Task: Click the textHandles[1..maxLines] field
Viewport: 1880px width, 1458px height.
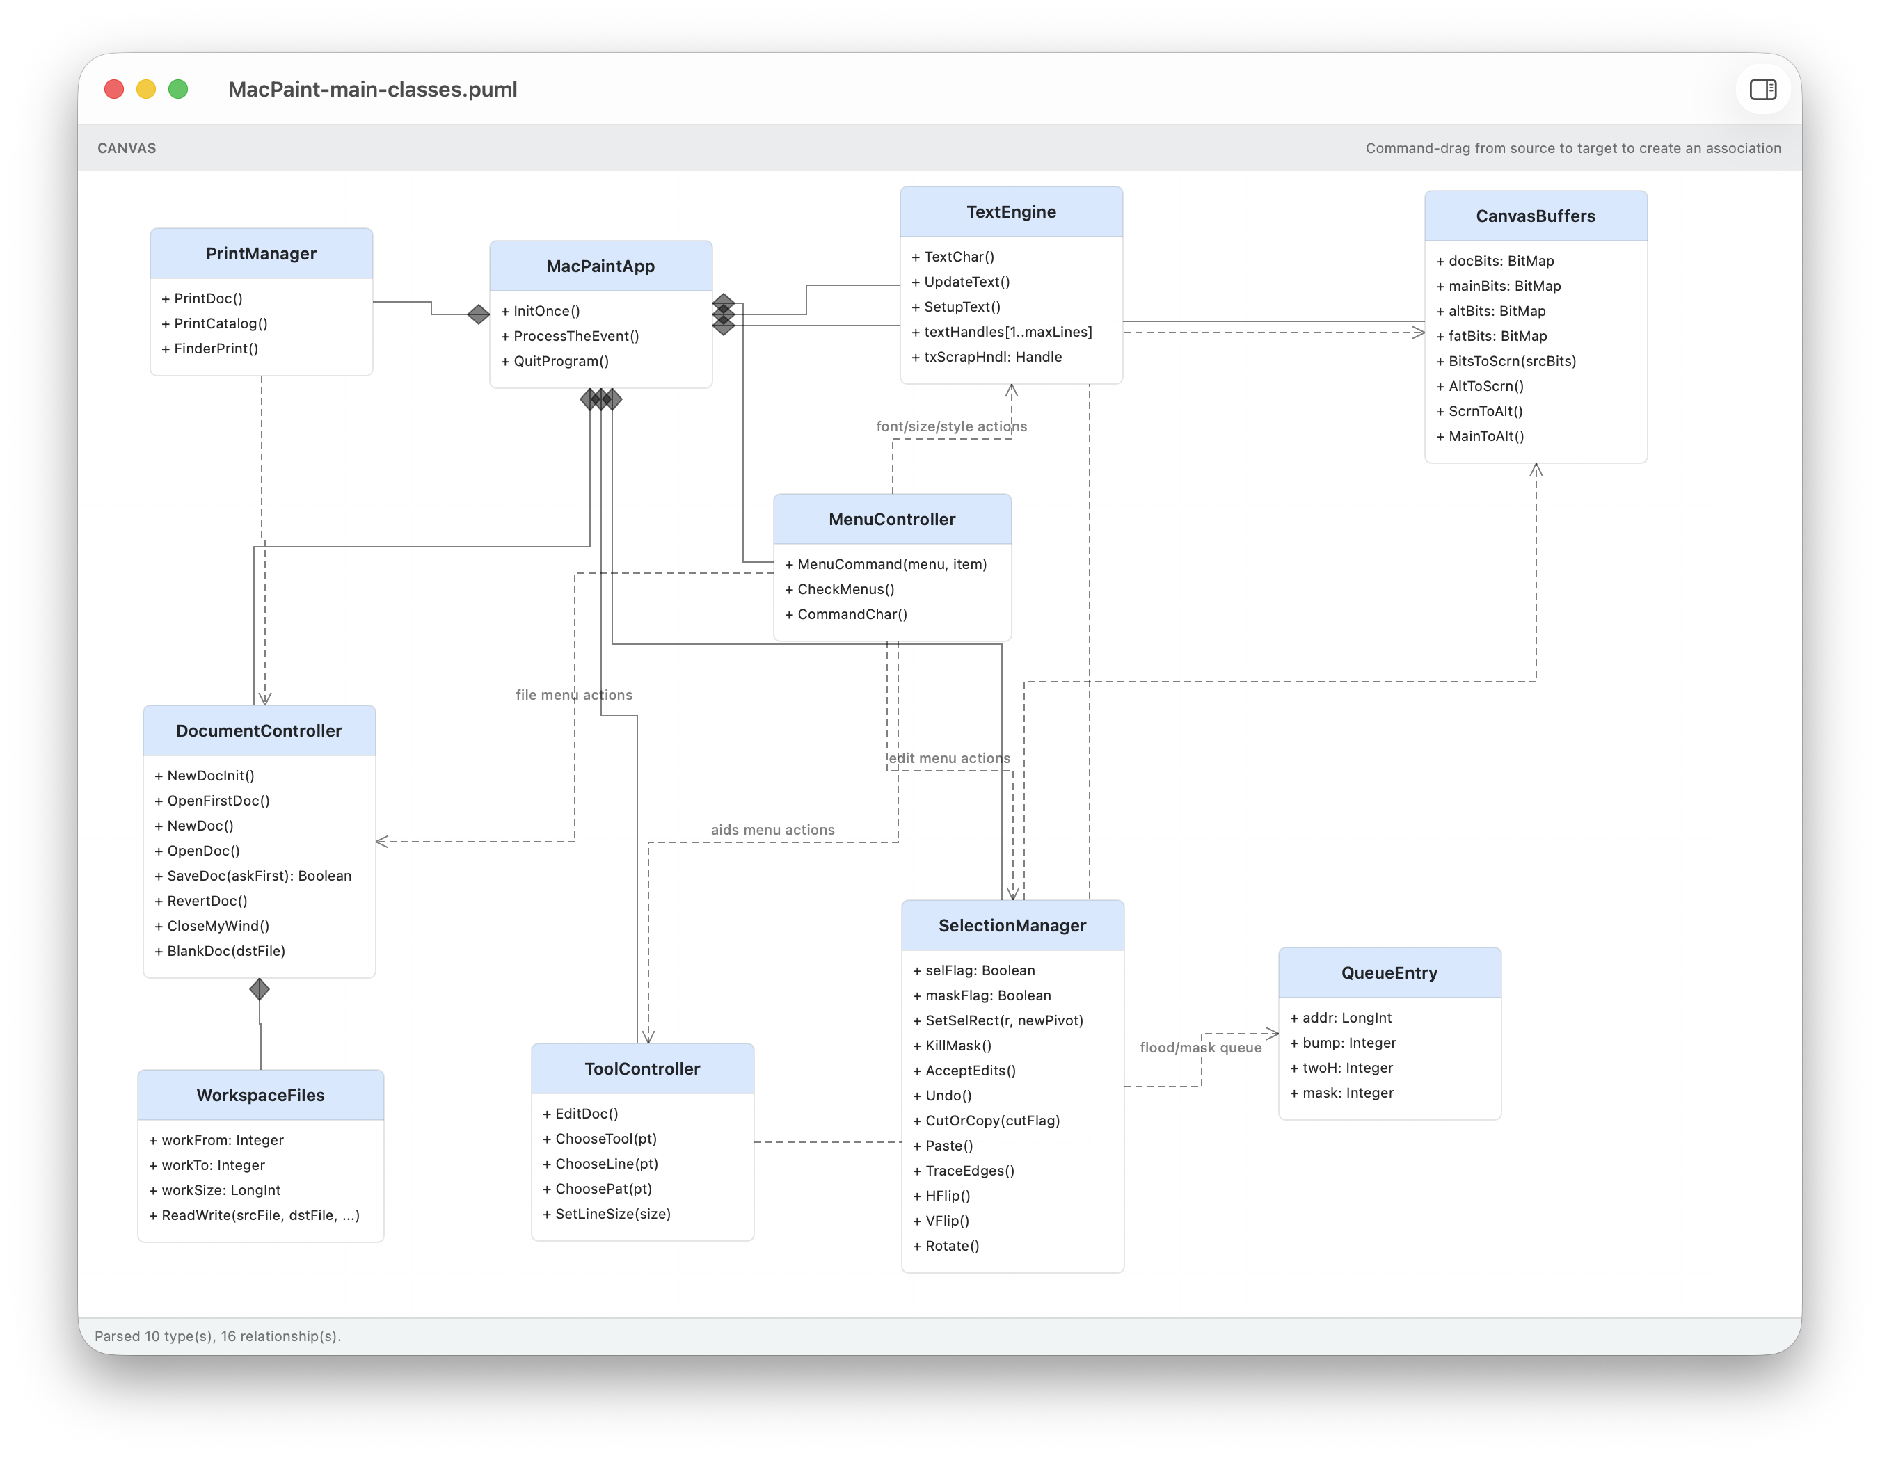Action: [1002, 333]
